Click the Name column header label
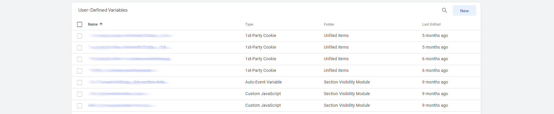This screenshot has height=114, width=554. point(93,24)
